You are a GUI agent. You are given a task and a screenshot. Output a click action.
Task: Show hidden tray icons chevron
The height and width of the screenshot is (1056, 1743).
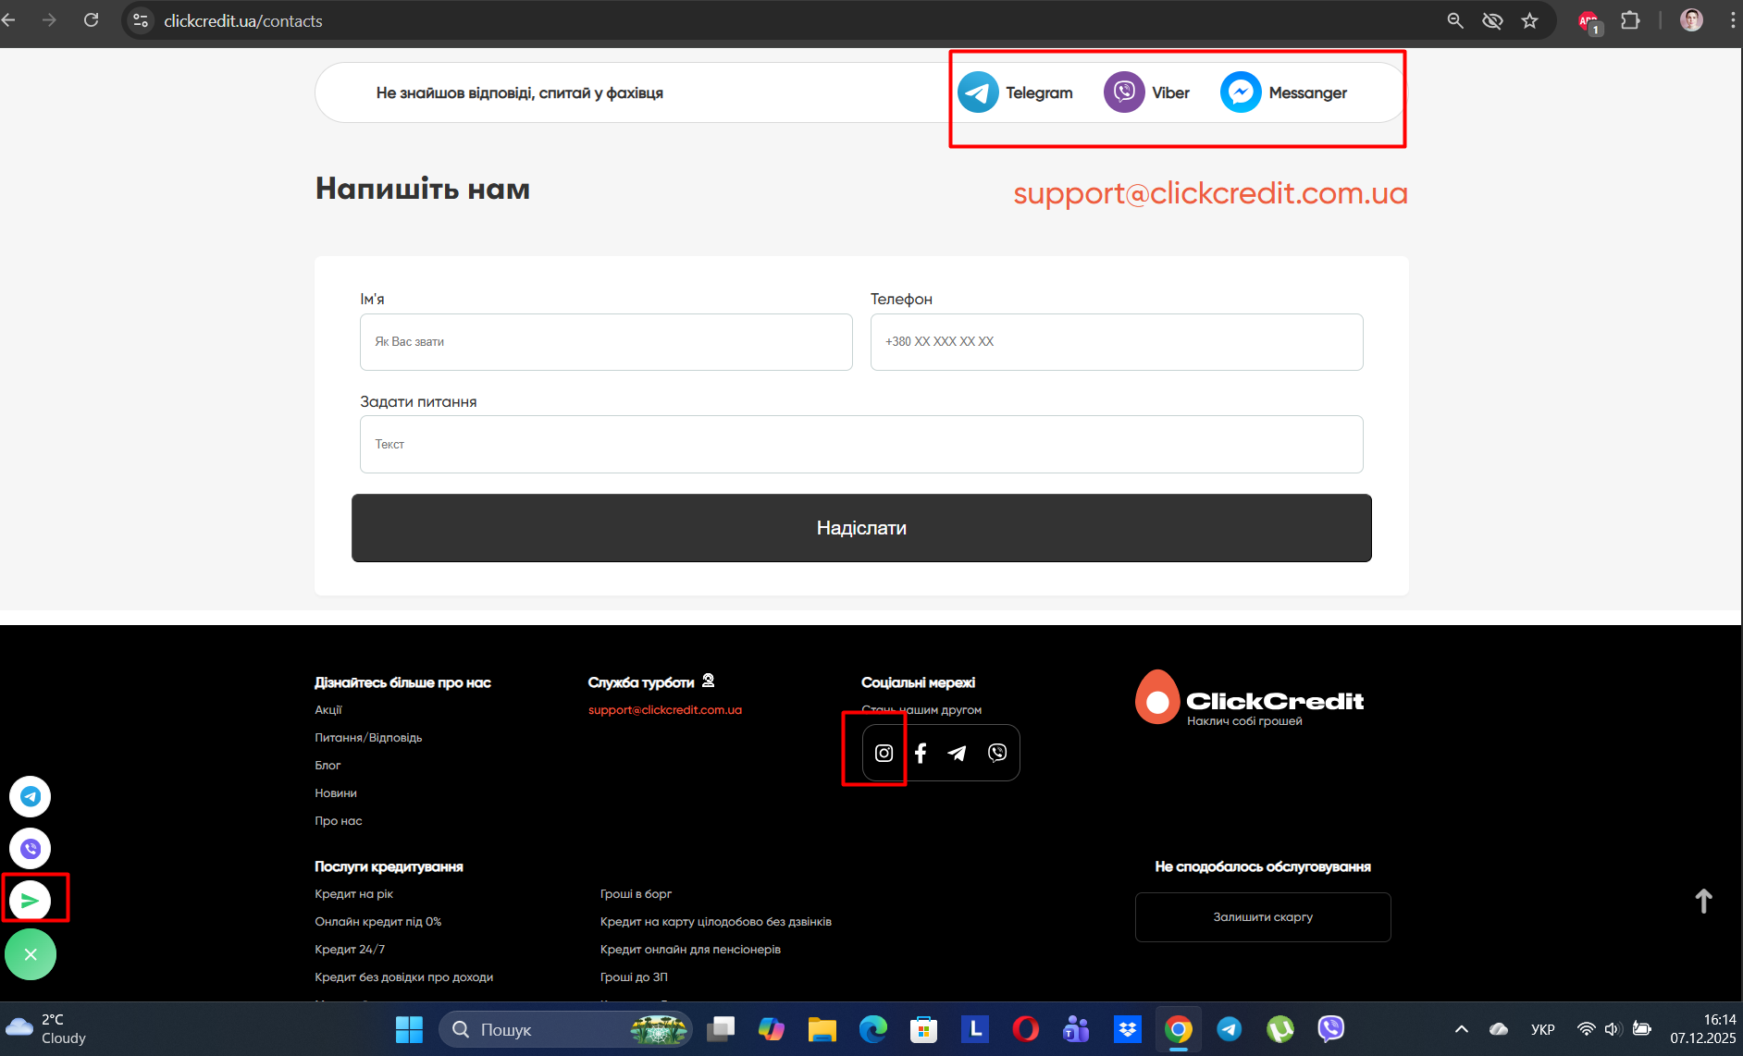1462,1029
